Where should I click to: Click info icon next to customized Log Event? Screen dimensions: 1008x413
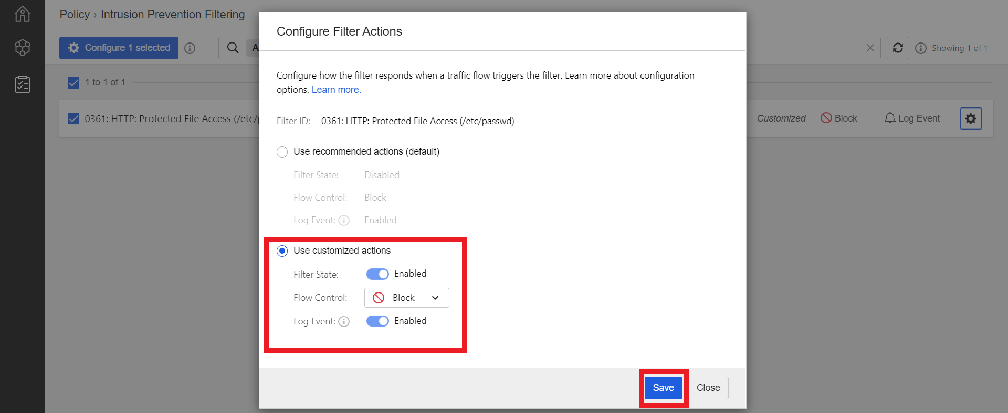(x=344, y=322)
